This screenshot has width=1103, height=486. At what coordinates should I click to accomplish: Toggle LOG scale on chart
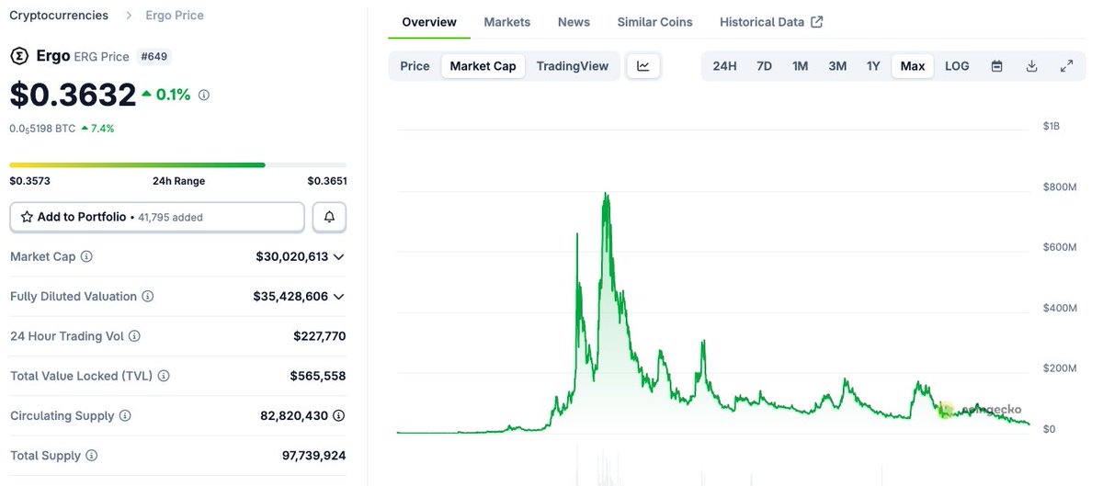(x=957, y=66)
